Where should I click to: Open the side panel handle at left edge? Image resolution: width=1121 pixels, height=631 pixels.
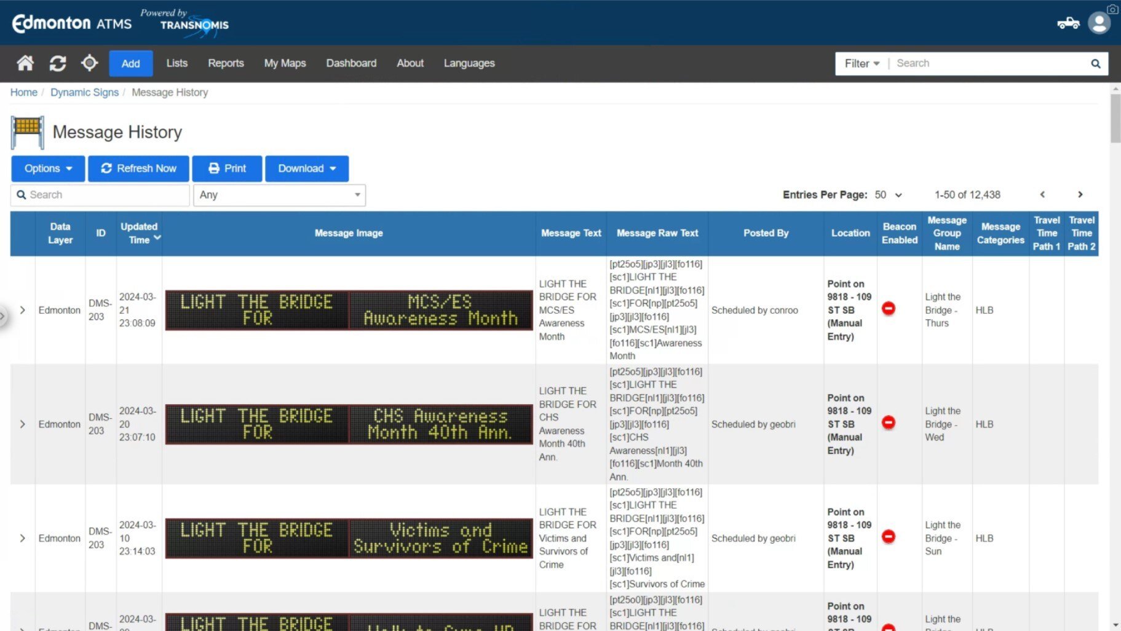point(2,316)
